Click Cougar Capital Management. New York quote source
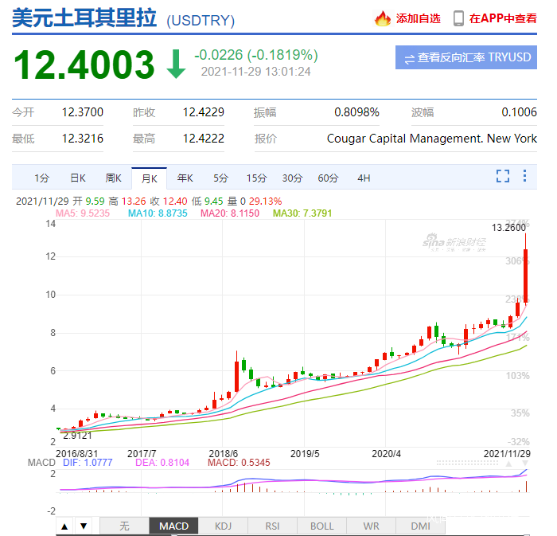This screenshot has height=536, width=557. 431,139
